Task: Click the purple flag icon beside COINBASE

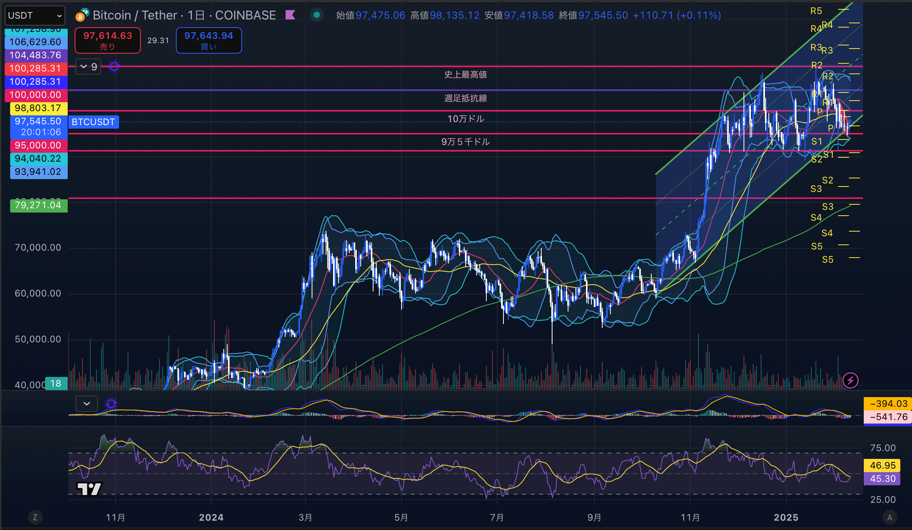Action: [x=290, y=15]
